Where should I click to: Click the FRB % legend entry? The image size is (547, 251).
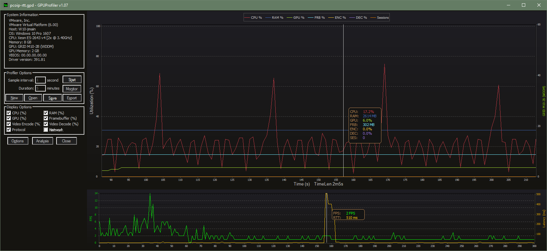pos(316,18)
